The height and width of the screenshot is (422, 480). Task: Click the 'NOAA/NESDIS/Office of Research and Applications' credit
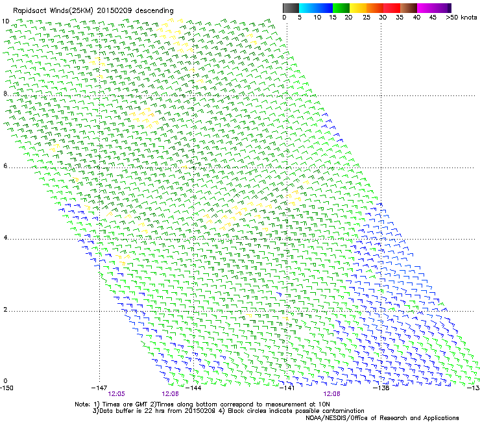click(382, 418)
